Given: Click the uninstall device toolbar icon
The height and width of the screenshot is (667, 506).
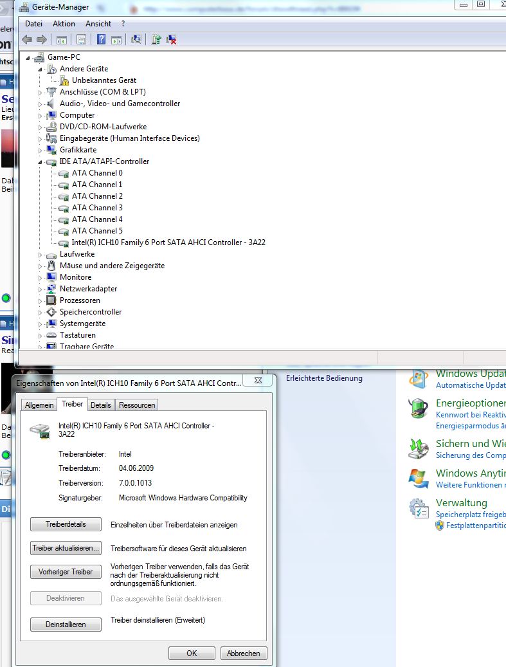Looking at the screenshot, I should coord(171,40).
